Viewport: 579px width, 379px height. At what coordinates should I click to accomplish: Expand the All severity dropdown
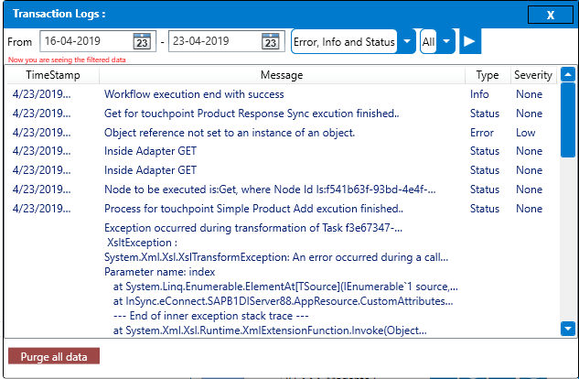[x=446, y=41]
